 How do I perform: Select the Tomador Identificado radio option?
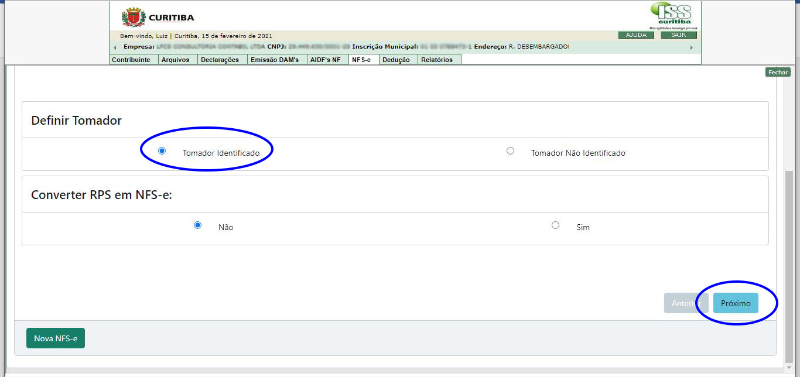pos(162,151)
